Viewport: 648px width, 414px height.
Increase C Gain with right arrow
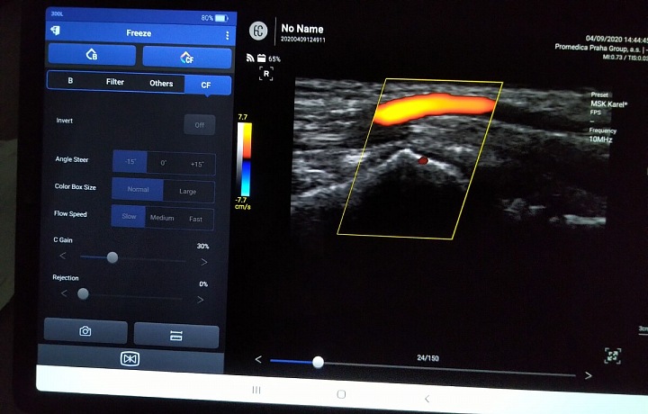click(x=203, y=262)
